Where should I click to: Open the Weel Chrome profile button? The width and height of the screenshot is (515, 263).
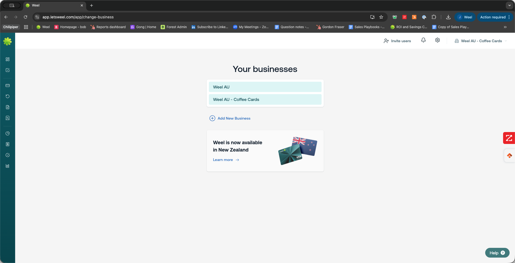[x=465, y=17]
